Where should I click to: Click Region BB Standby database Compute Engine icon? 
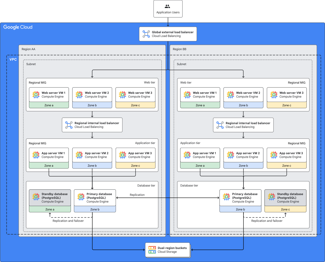(271, 197)
